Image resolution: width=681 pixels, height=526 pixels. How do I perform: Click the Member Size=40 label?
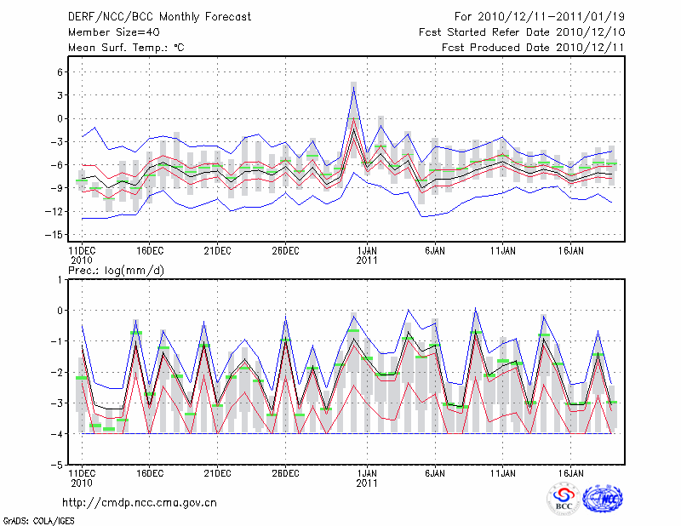coord(113,31)
